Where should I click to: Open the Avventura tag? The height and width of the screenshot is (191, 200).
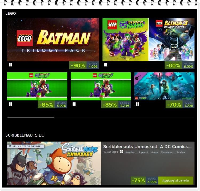pyautogui.click(x=130, y=152)
